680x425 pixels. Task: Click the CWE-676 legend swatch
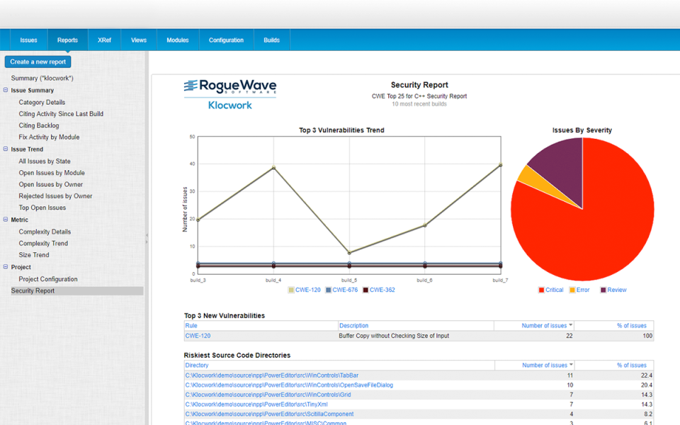(330, 290)
